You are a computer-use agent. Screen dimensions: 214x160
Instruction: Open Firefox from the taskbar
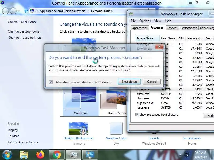(40, 155)
